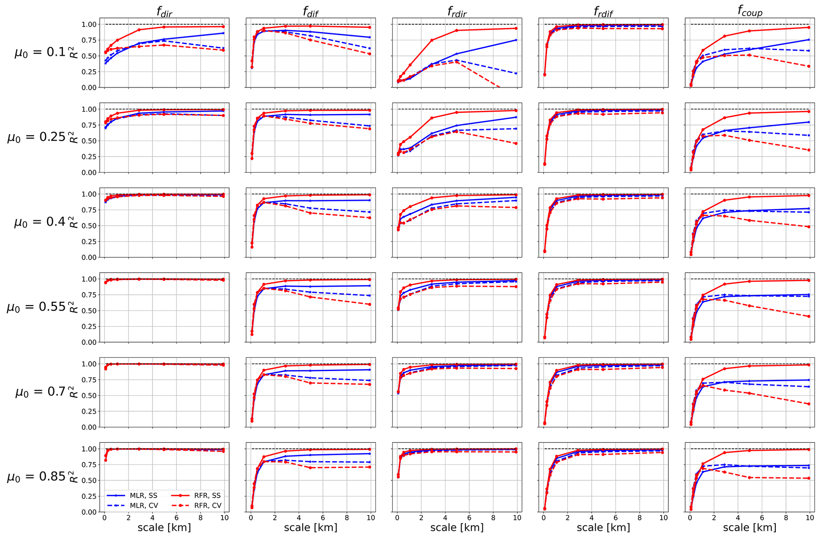Click 'scale [km]' label under f_coup column

pyautogui.click(x=750, y=527)
